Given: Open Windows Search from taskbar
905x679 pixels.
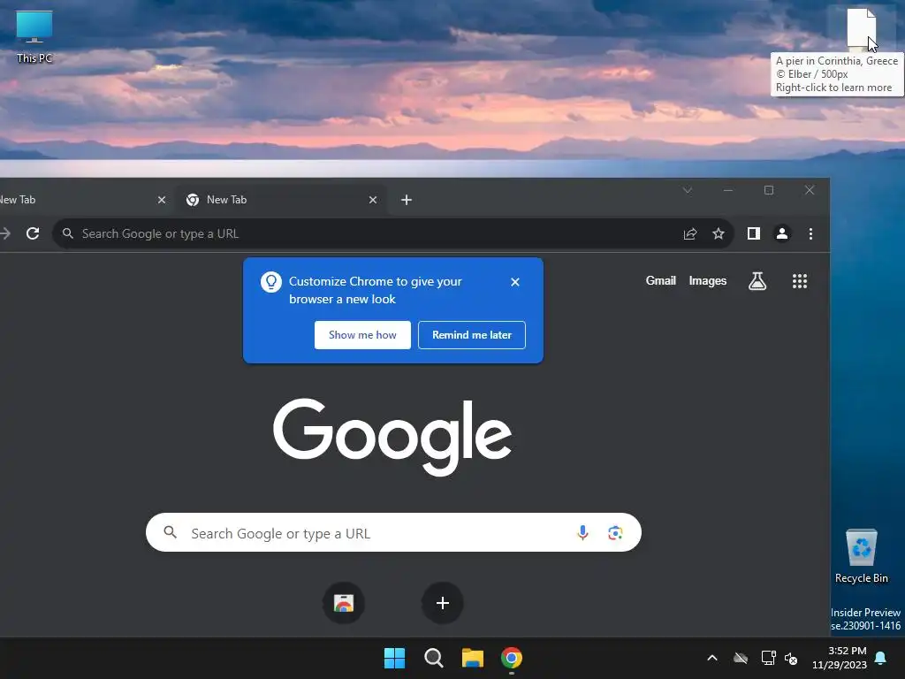Looking at the screenshot, I should tap(433, 658).
